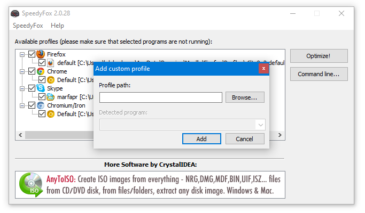This screenshot has width=365, height=213.
Task: Minimize the SpeedyFox window
Action: [293, 13]
